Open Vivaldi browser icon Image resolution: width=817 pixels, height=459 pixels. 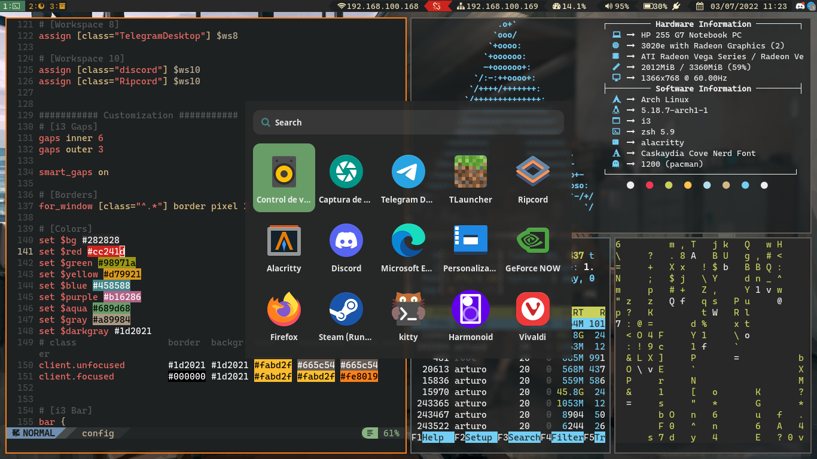tap(533, 315)
